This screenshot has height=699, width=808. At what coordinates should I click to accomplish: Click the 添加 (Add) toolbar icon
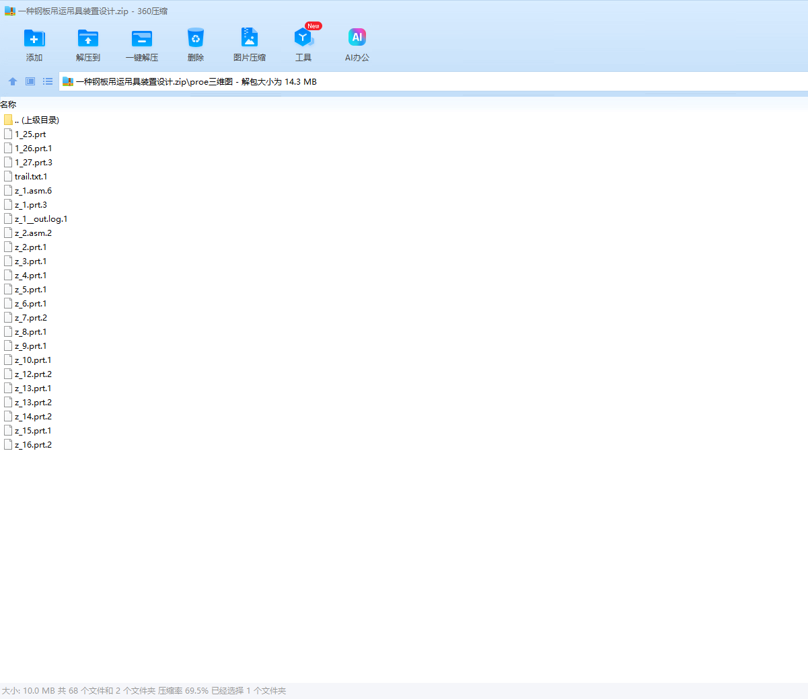click(34, 38)
